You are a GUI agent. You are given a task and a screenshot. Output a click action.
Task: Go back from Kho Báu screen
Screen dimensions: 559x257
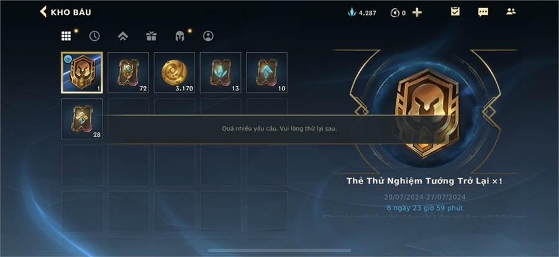coord(43,12)
